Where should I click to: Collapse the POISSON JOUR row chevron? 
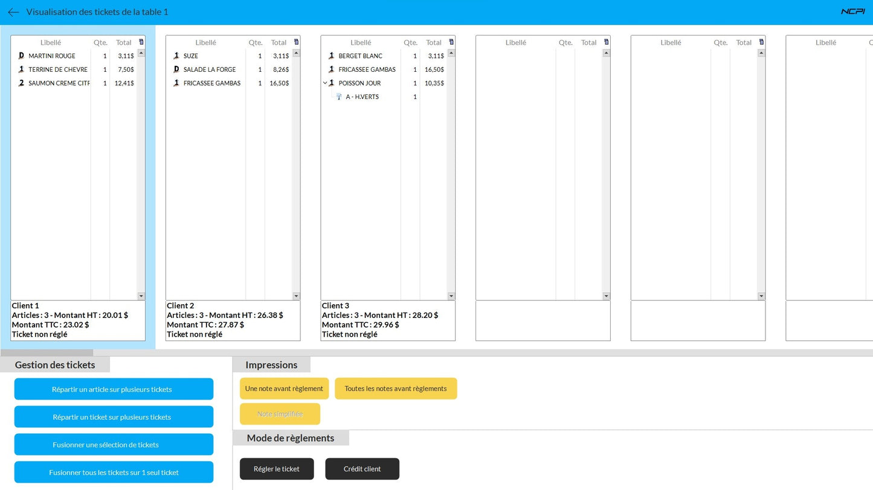click(325, 83)
